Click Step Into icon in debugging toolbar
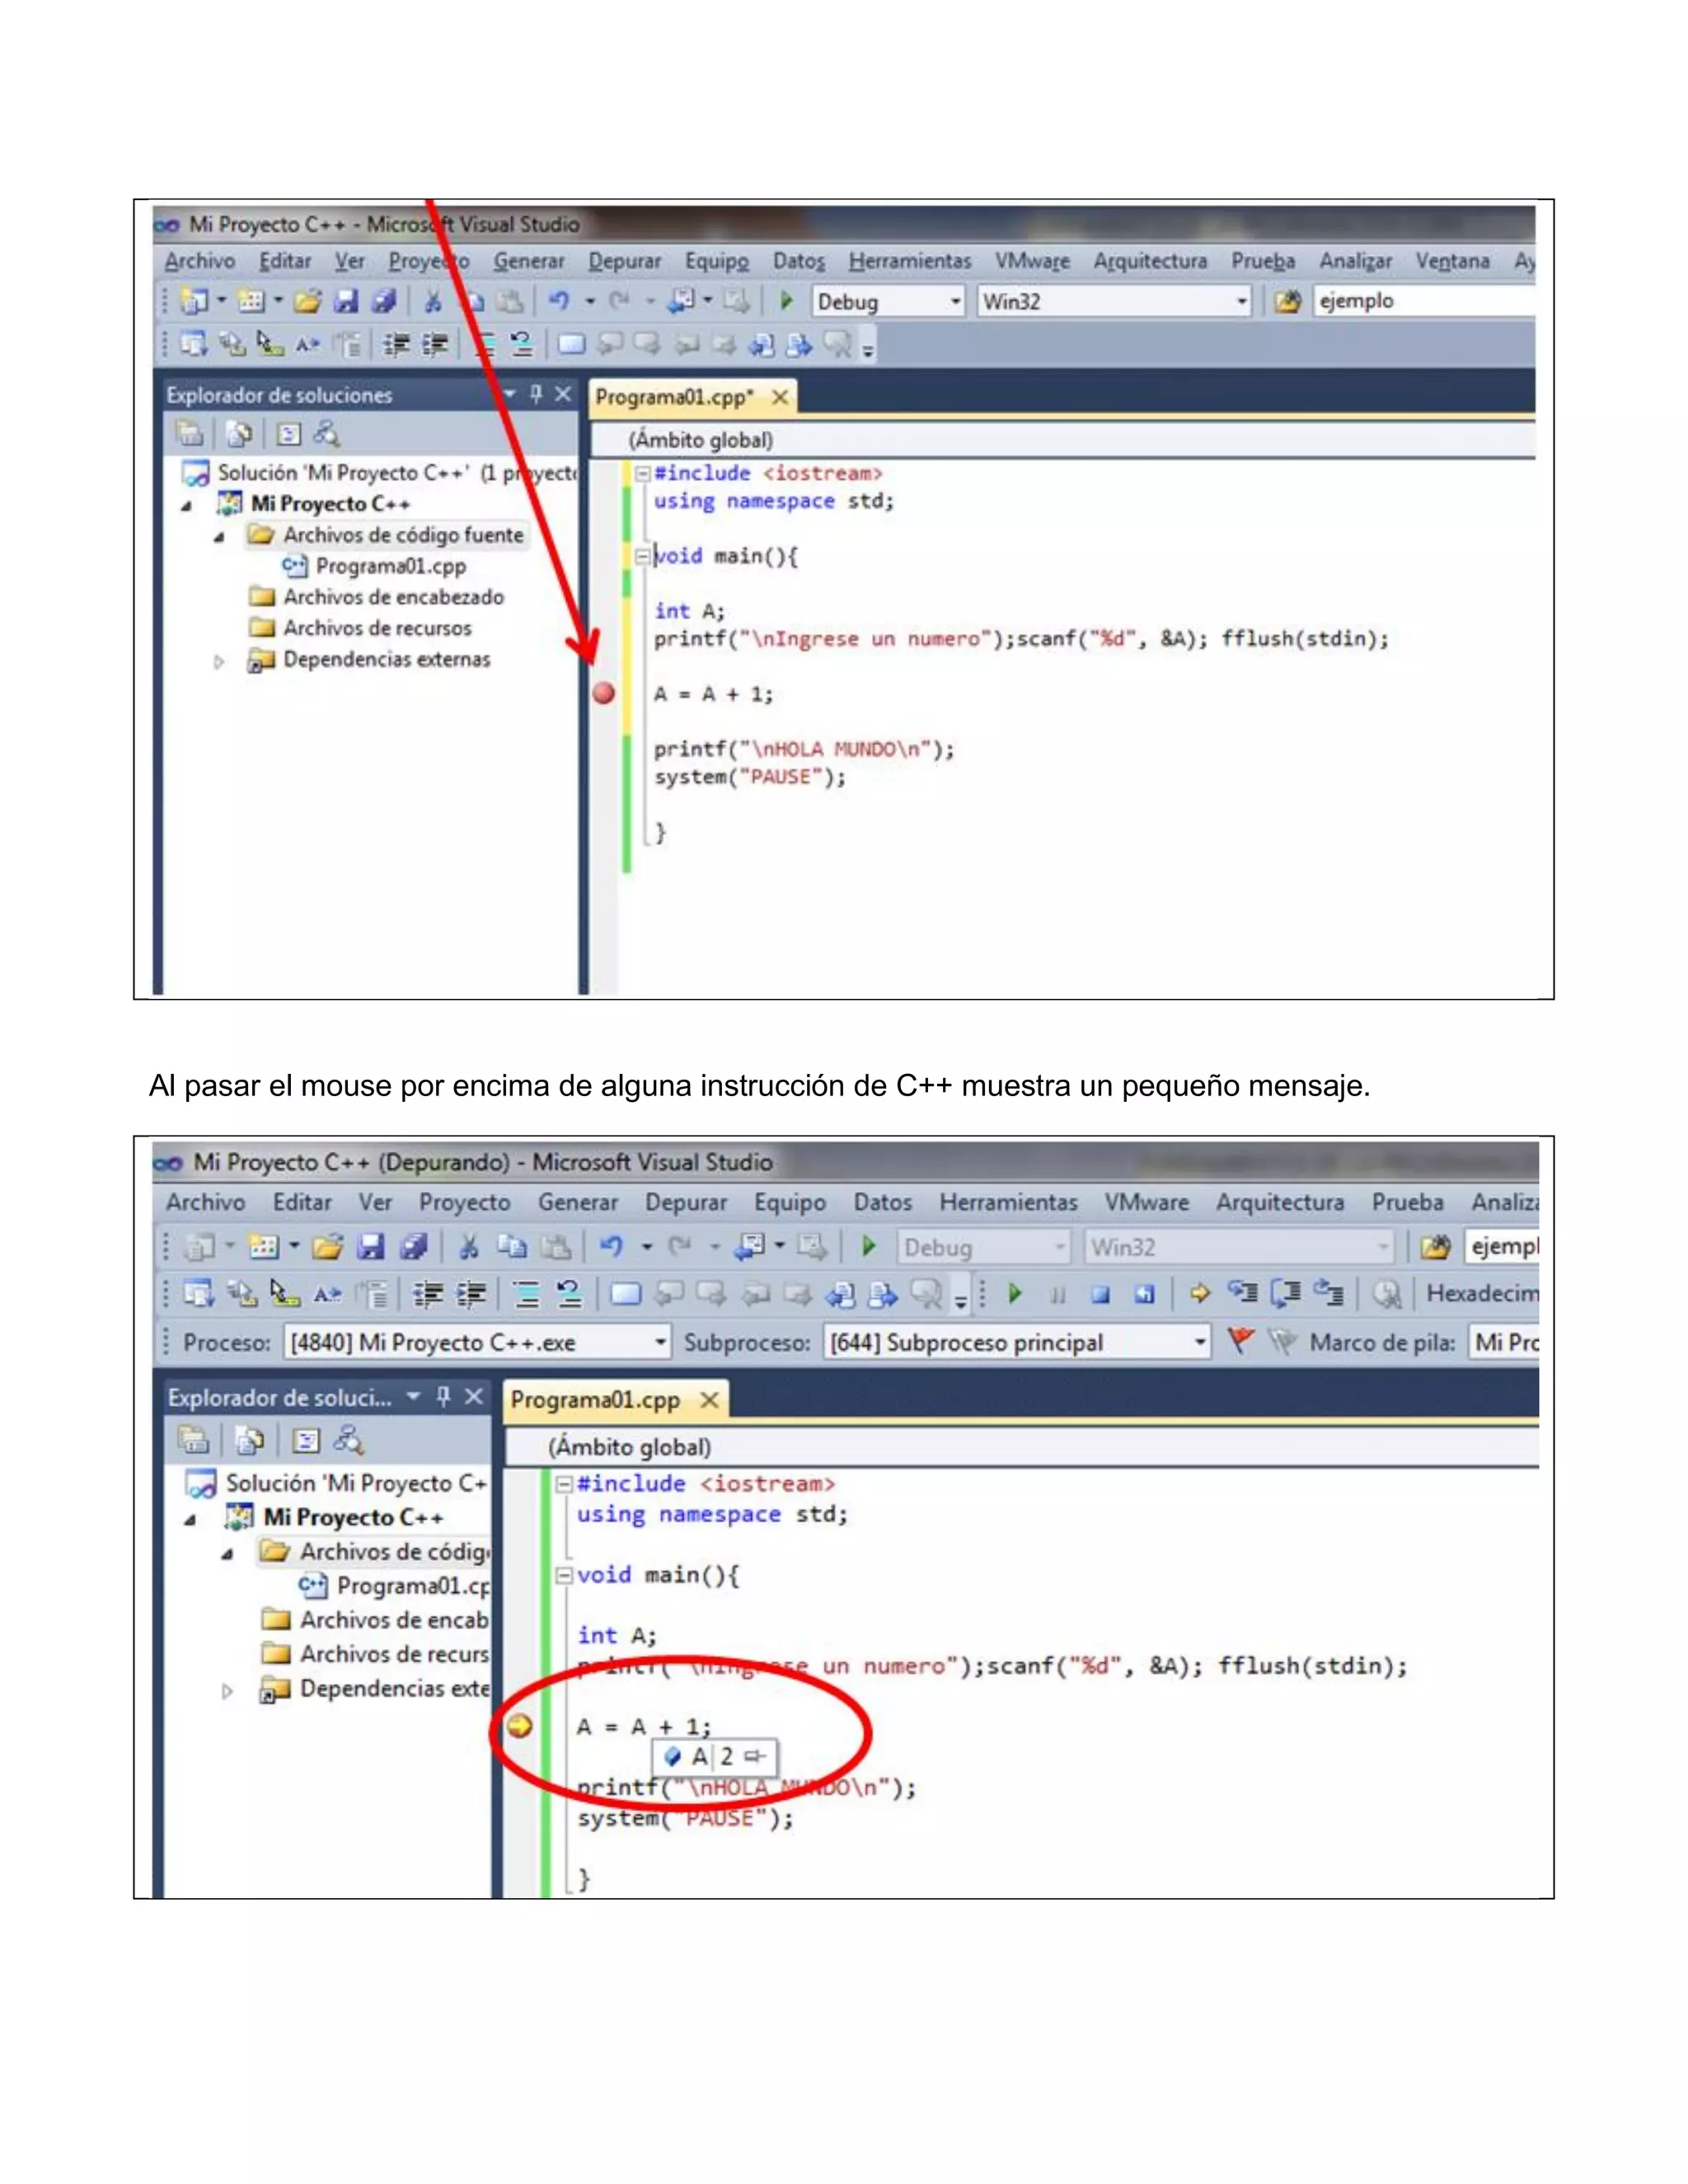The width and height of the screenshot is (1688, 2184). click(x=1242, y=1293)
